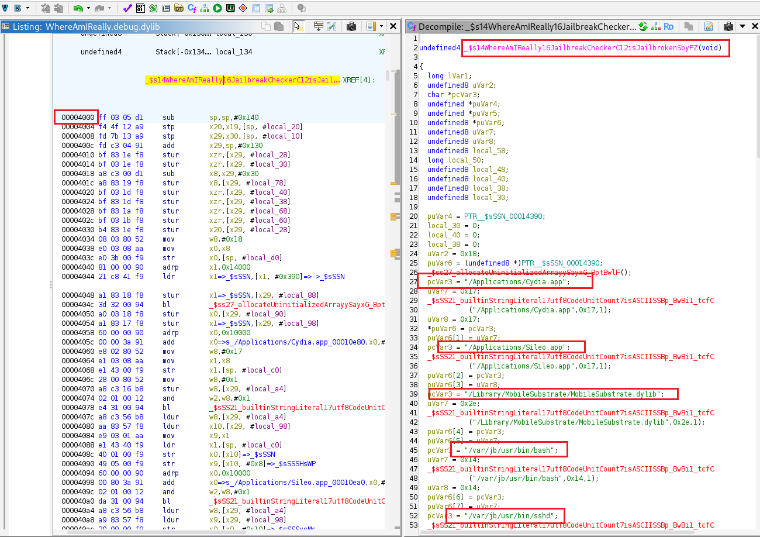Open the Memory Map chip icon

point(230,8)
